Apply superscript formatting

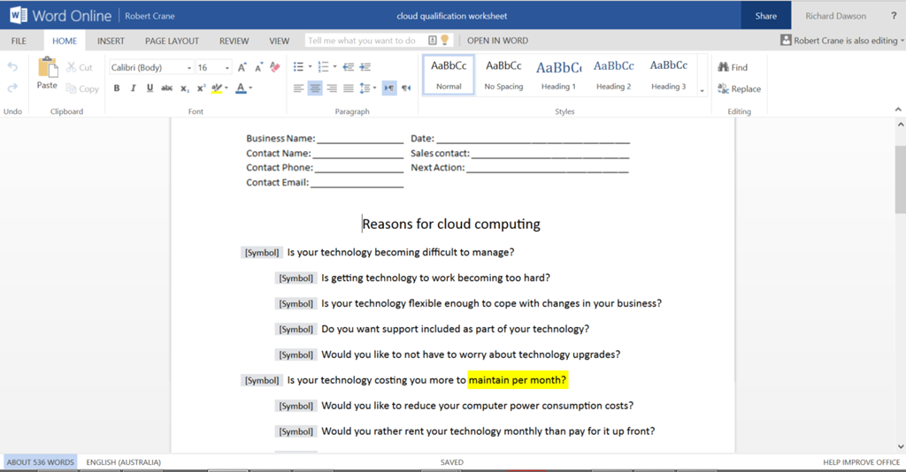200,88
